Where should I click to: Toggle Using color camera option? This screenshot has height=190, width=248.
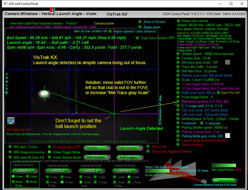point(178,21)
